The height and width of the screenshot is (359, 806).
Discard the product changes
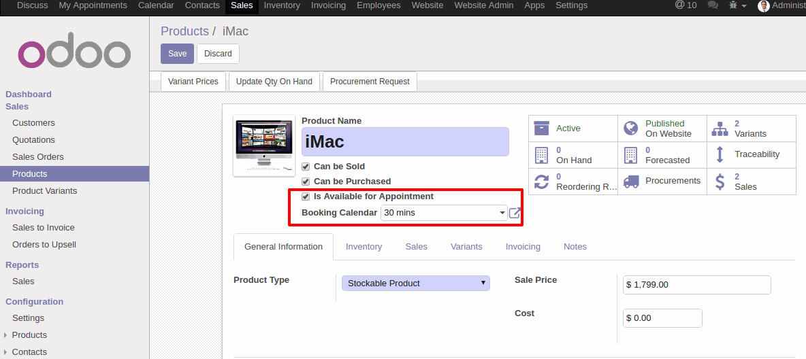point(218,54)
